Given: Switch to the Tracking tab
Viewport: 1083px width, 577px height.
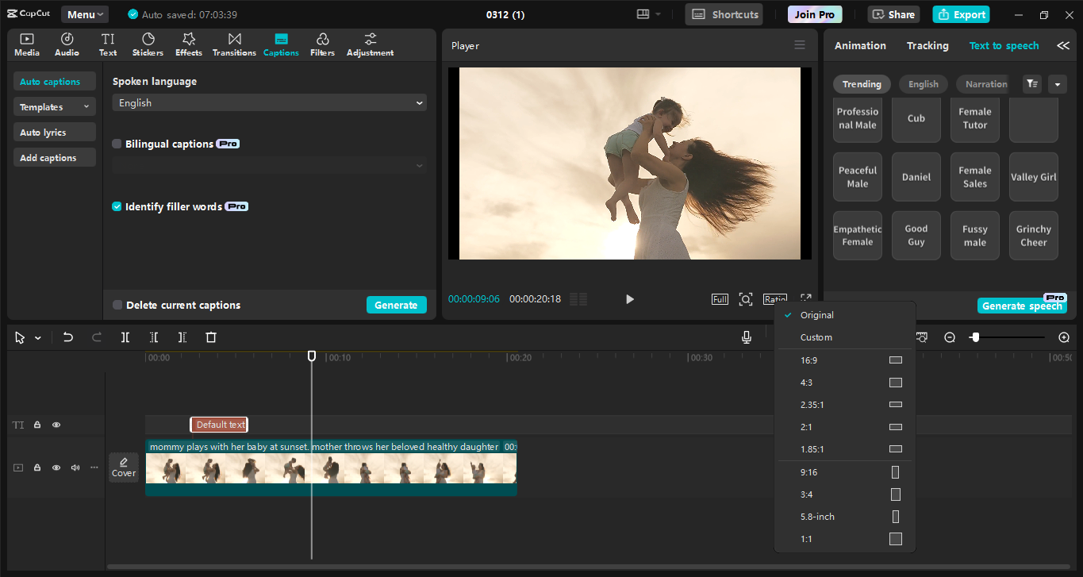Looking at the screenshot, I should tap(927, 45).
